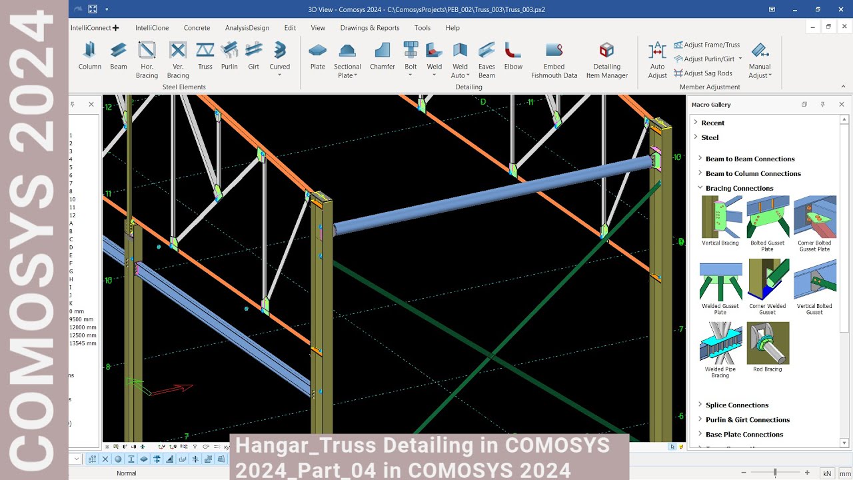Image resolution: width=853 pixels, height=480 pixels.
Task: Click the Eaves Beam tool
Action: coord(486,60)
